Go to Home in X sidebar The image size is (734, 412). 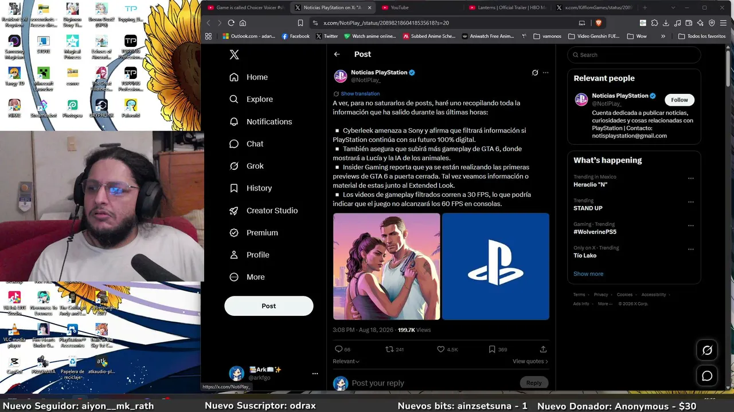pos(249,77)
